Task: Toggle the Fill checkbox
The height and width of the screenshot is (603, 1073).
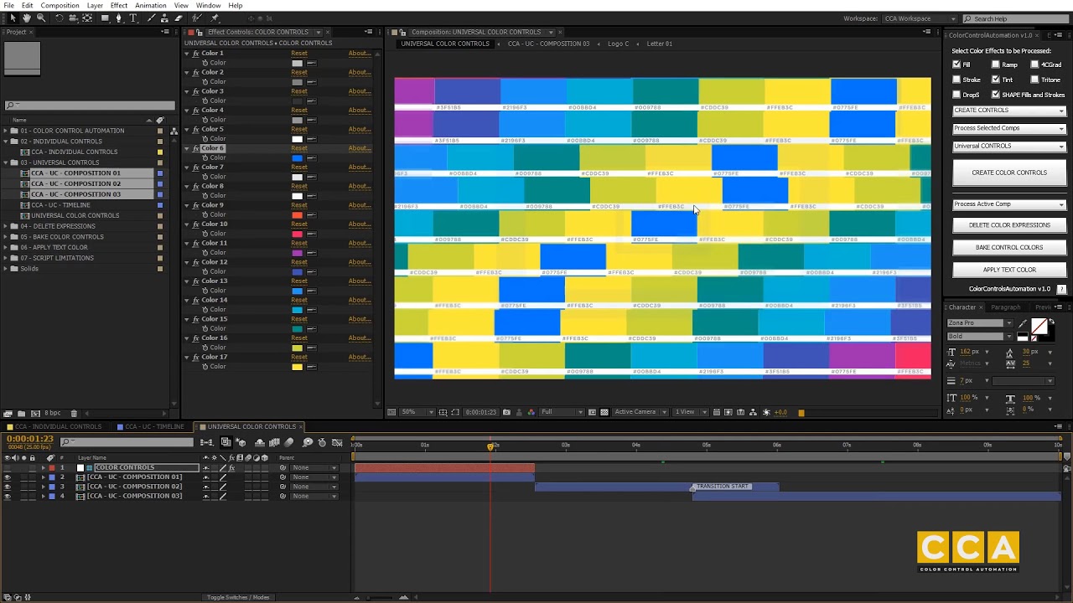Action: click(956, 64)
